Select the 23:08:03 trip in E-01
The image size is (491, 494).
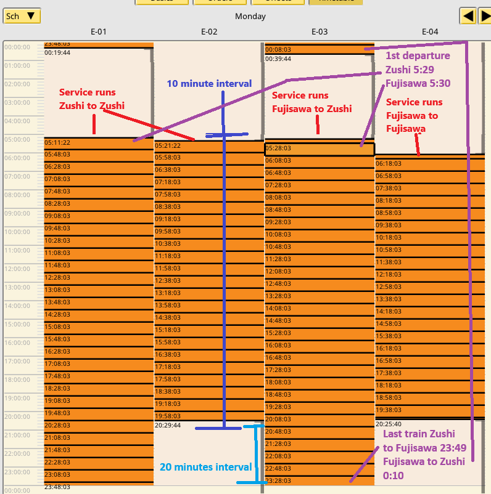click(x=99, y=476)
